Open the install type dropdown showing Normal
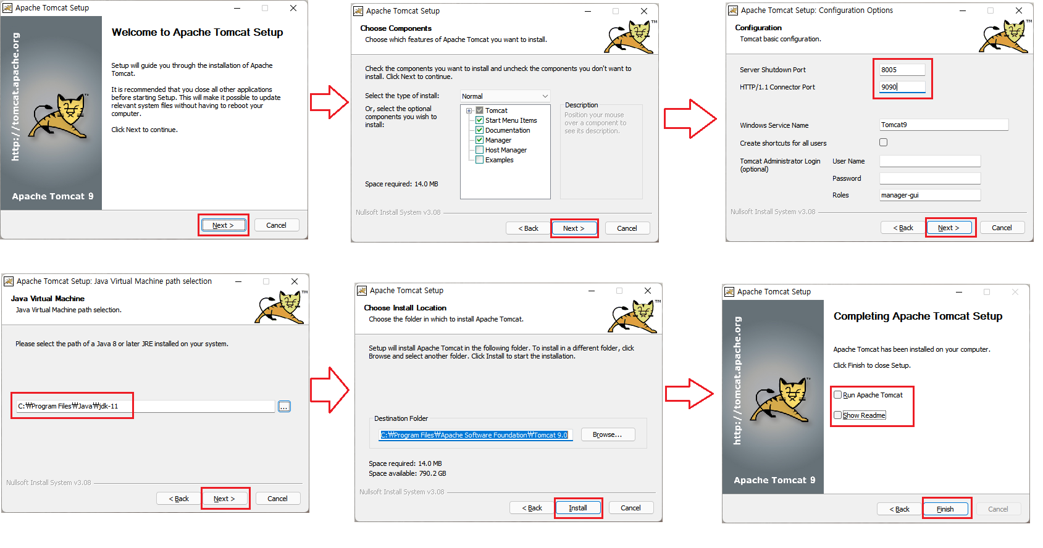Screen dimensions: 1043x548 505,96
